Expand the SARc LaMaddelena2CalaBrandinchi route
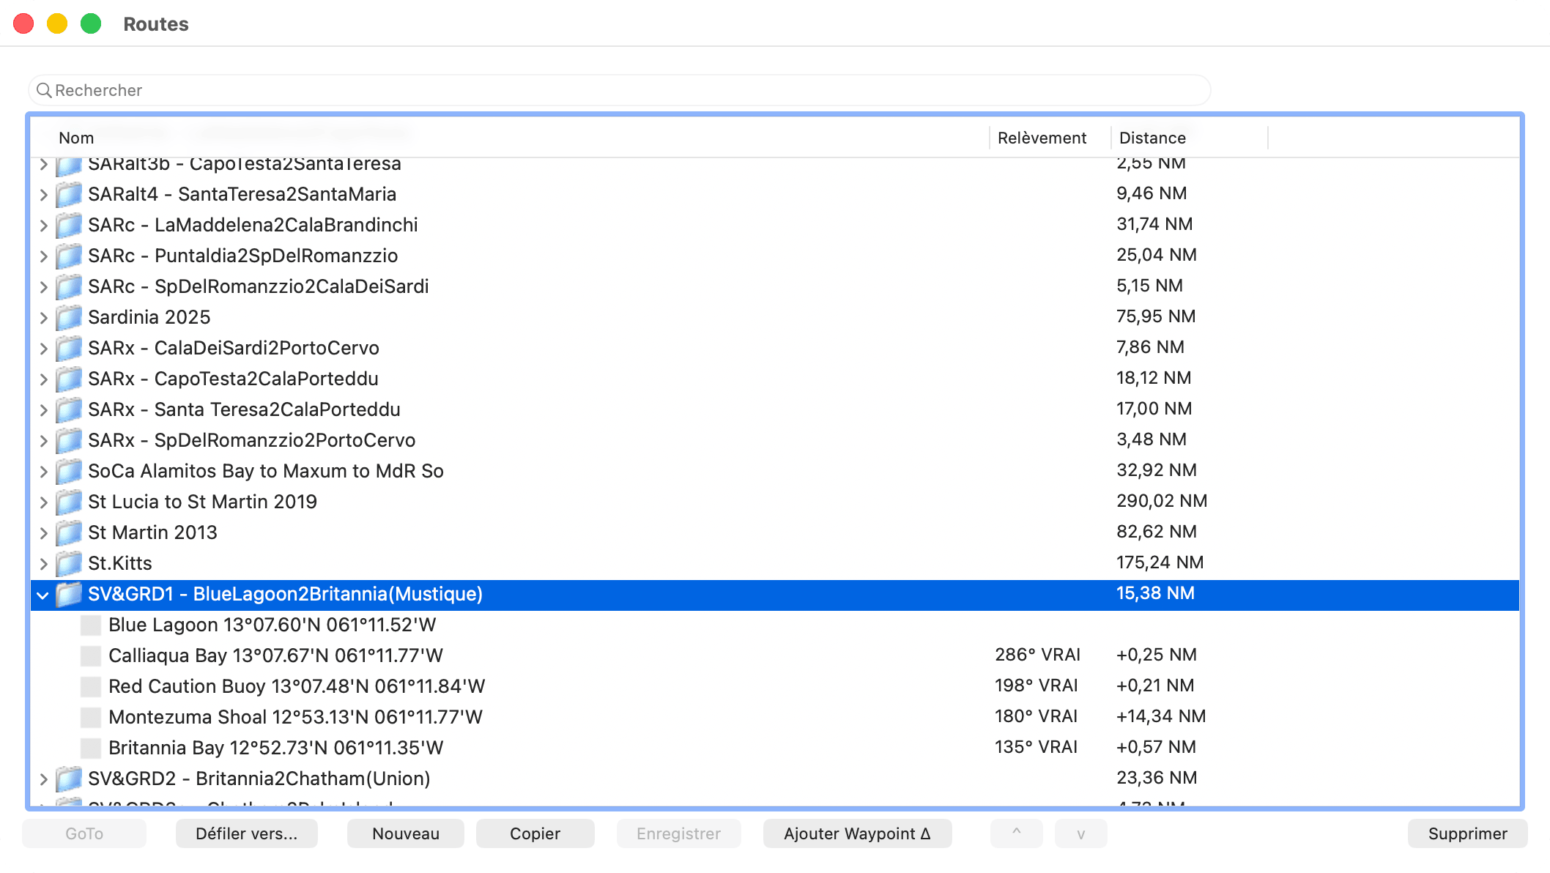 pyautogui.click(x=43, y=226)
